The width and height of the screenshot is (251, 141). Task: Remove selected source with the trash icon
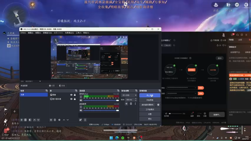(55, 120)
